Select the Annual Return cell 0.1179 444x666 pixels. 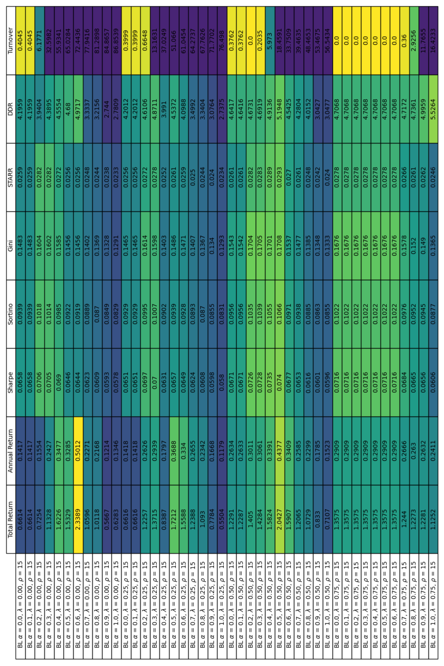(x=222, y=451)
